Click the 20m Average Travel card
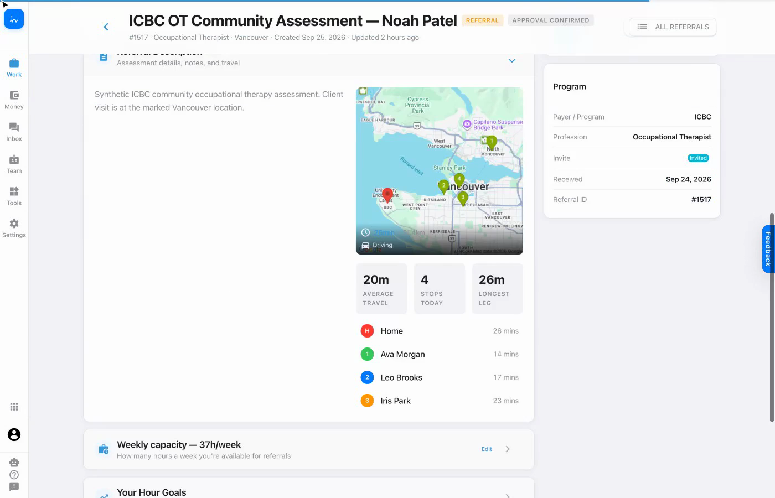 [382, 289]
